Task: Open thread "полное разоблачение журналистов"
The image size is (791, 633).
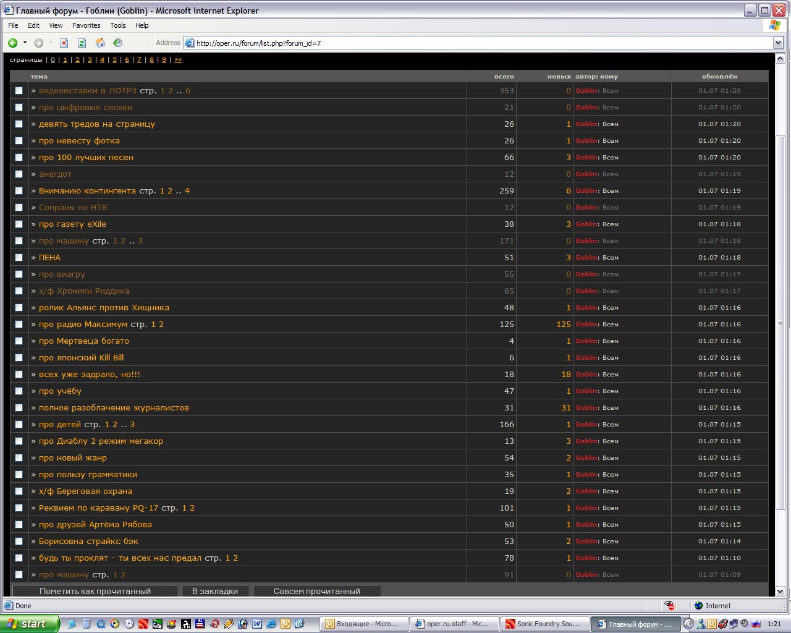Action: (x=114, y=408)
